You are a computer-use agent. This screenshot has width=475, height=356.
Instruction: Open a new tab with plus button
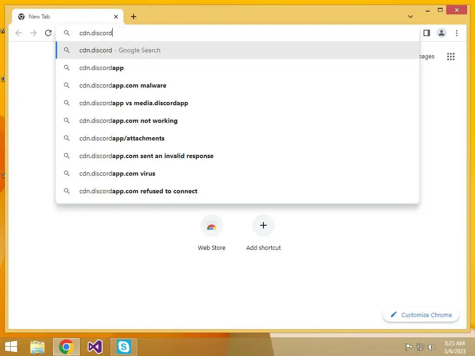click(x=134, y=17)
